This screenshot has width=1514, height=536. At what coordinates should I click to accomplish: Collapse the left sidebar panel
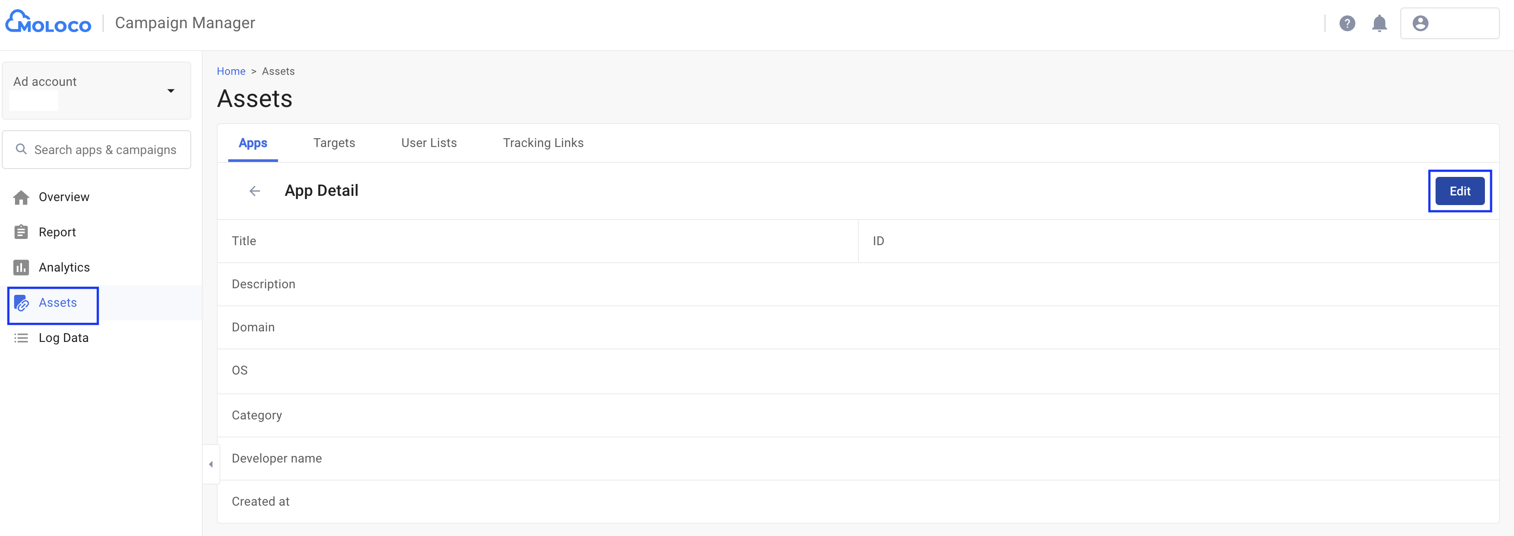tap(211, 463)
